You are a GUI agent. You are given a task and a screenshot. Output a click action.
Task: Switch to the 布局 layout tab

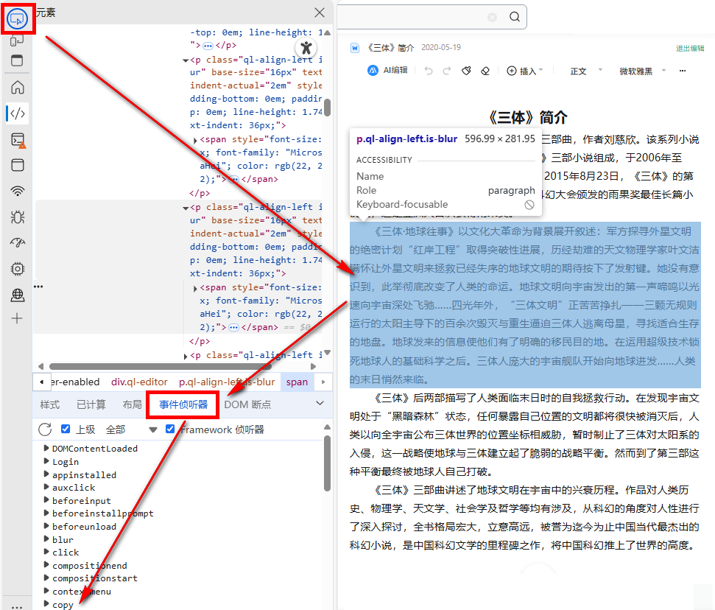pos(132,404)
